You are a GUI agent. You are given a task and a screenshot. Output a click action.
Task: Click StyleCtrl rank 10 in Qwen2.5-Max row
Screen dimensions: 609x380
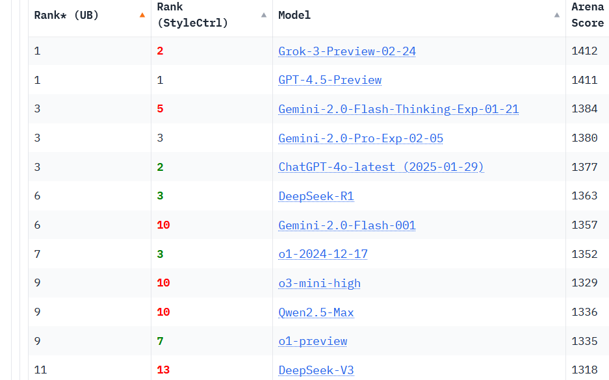point(163,312)
